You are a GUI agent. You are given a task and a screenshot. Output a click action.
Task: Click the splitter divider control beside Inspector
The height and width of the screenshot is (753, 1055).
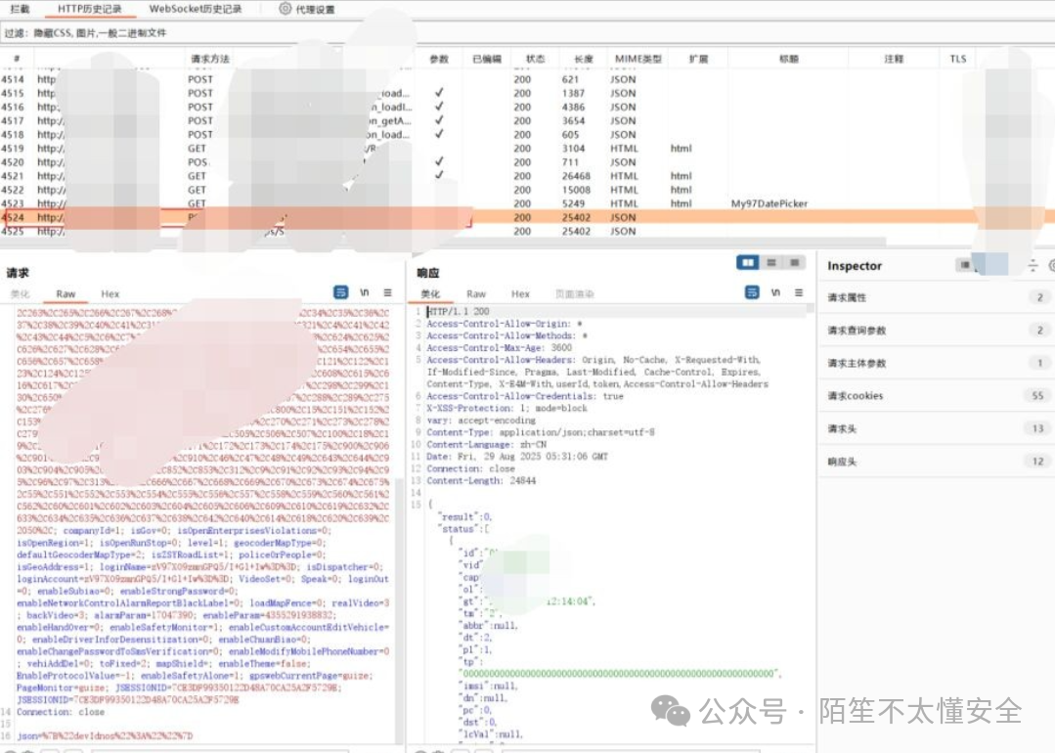point(1033,265)
